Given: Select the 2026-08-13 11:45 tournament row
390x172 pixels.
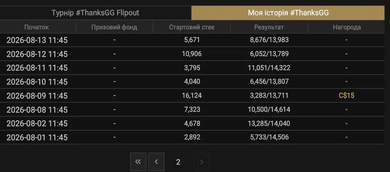Looking at the screenshot, I should pyautogui.click(x=192, y=40).
